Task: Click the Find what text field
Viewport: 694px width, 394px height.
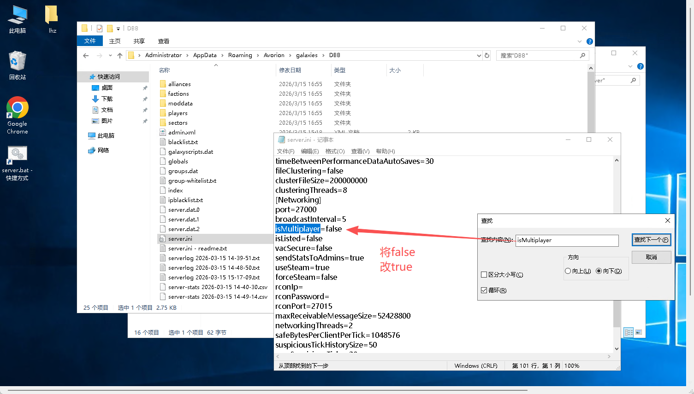Action: click(567, 240)
